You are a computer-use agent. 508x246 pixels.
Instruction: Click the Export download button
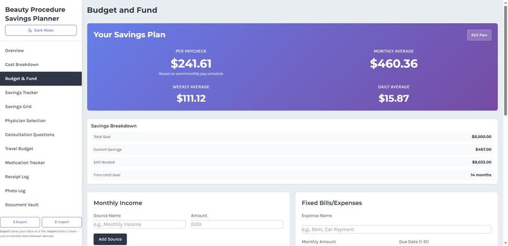(x=20, y=222)
